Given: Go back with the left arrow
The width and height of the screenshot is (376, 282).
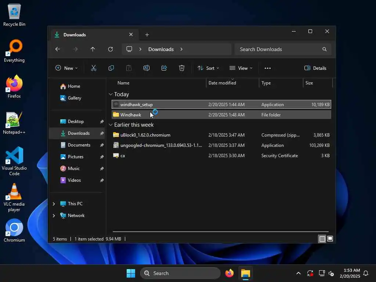Looking at the screenshot, I should pos(58,49).
